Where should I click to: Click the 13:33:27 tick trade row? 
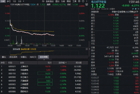click(x=115, y=78)
